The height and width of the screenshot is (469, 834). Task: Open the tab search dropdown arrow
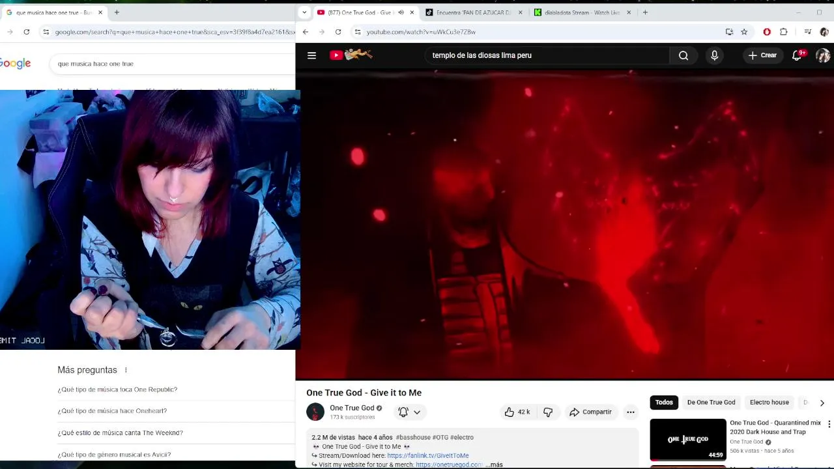pos(304,12)
